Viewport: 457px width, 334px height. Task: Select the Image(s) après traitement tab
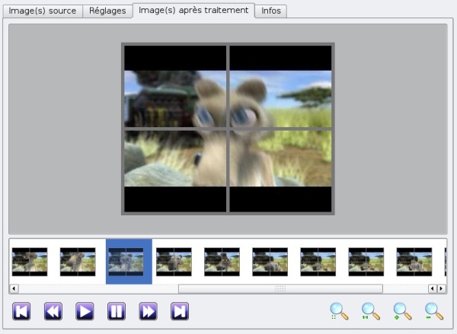pos(193,10)
